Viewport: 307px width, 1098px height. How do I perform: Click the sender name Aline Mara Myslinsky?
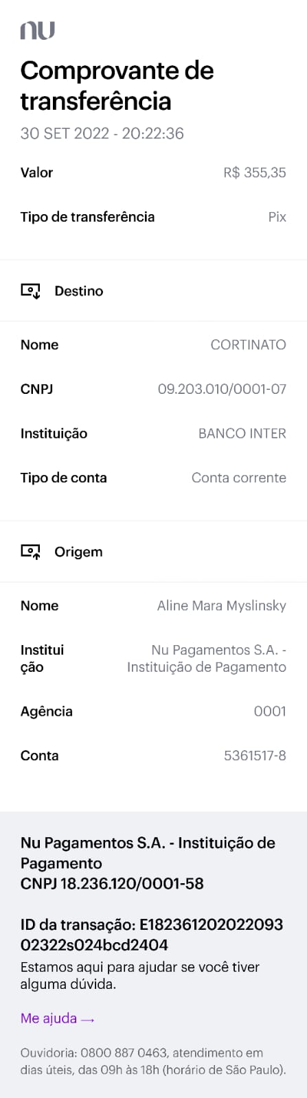(222, 606)
